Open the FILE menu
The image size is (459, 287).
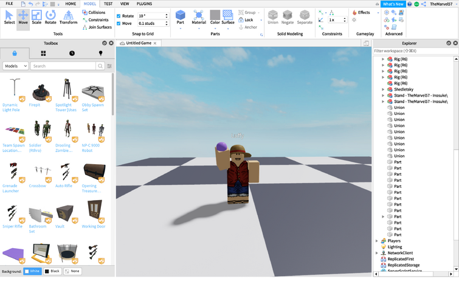pos(9,4)
